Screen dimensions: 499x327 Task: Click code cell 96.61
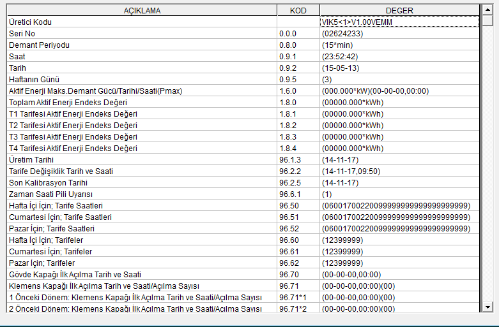tap(298, 251)
